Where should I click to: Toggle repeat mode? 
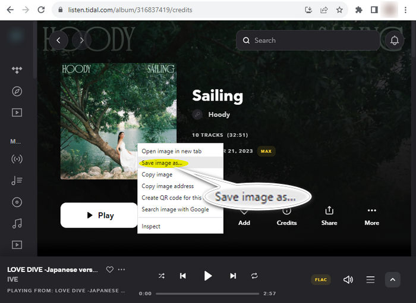(x=254, y=276)
